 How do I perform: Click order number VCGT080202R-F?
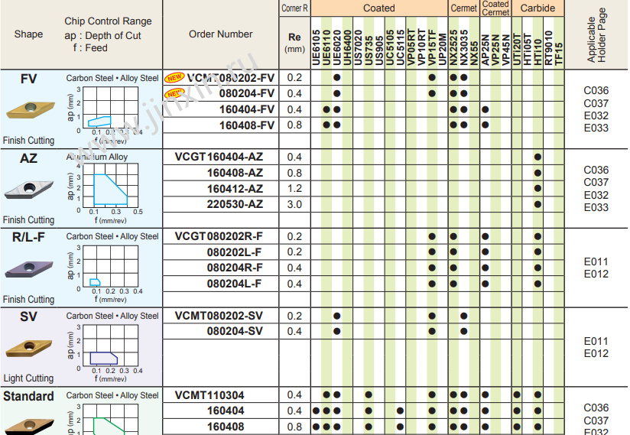pyautogui.click(x=219, y=236)
